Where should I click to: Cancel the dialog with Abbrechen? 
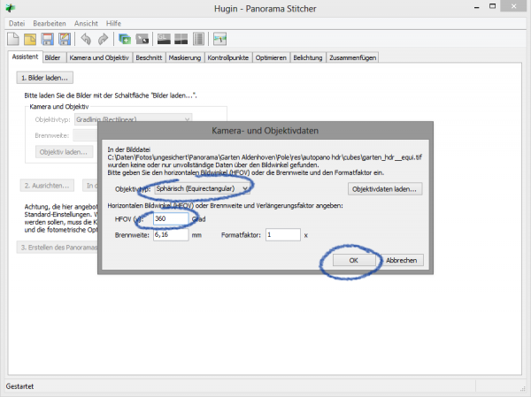click(401, 260)
